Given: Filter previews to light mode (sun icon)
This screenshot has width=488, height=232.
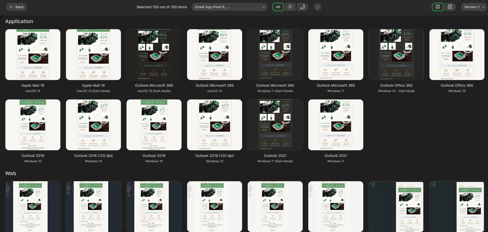Looking at the screenshot, I should (x=290, y=7).
